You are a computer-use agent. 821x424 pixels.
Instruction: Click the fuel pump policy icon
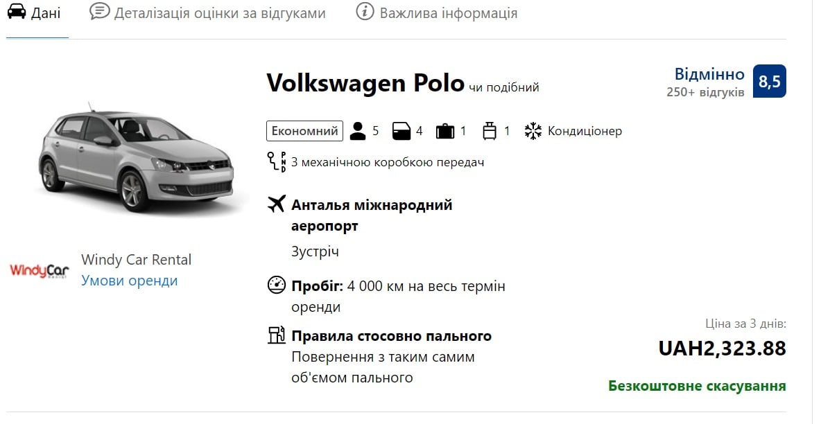click(x=277, y=335)
